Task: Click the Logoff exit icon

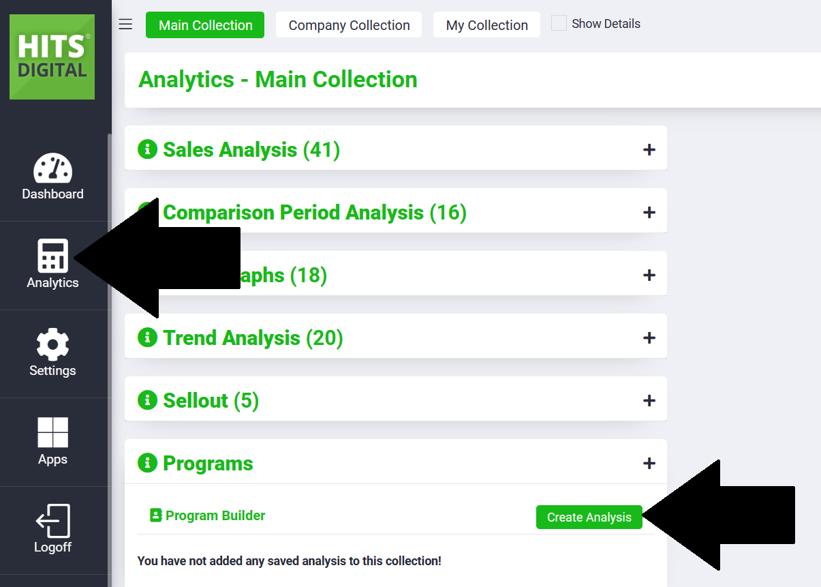Action: 52,521
